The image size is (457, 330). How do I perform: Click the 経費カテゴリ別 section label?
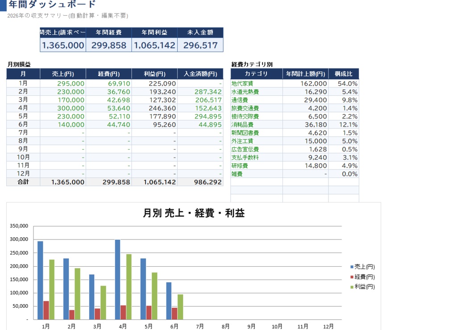pos(252,64)
